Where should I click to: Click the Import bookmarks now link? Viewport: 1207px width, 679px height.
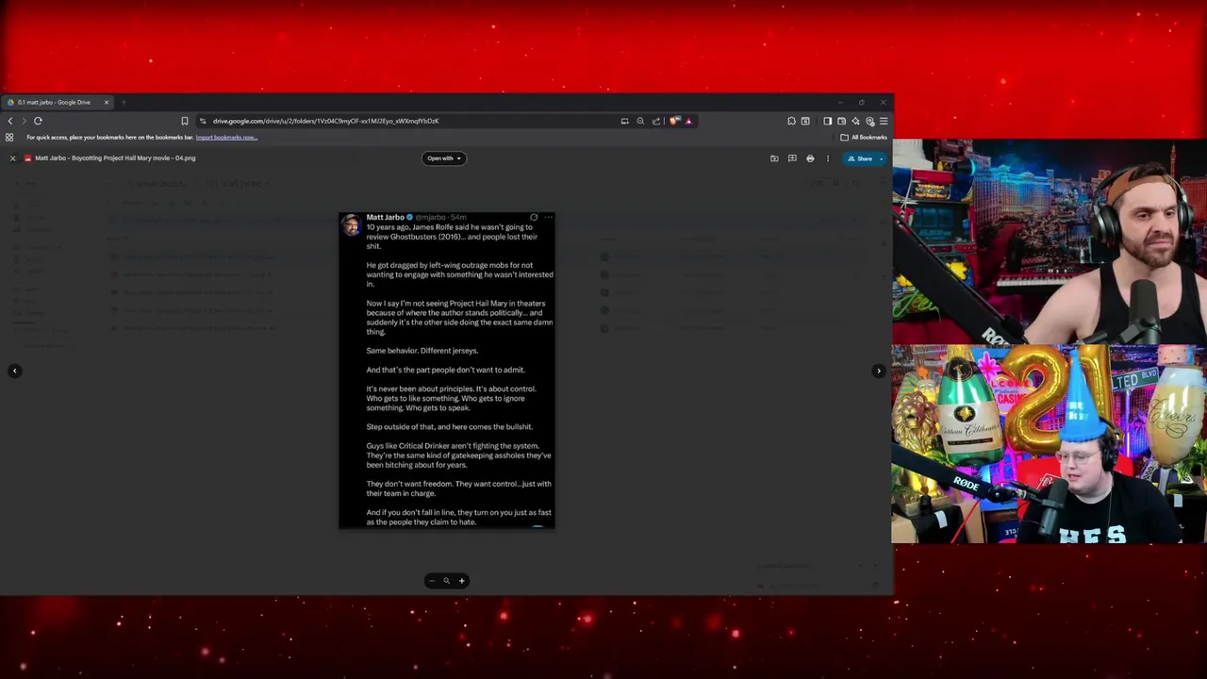[226, 138]
